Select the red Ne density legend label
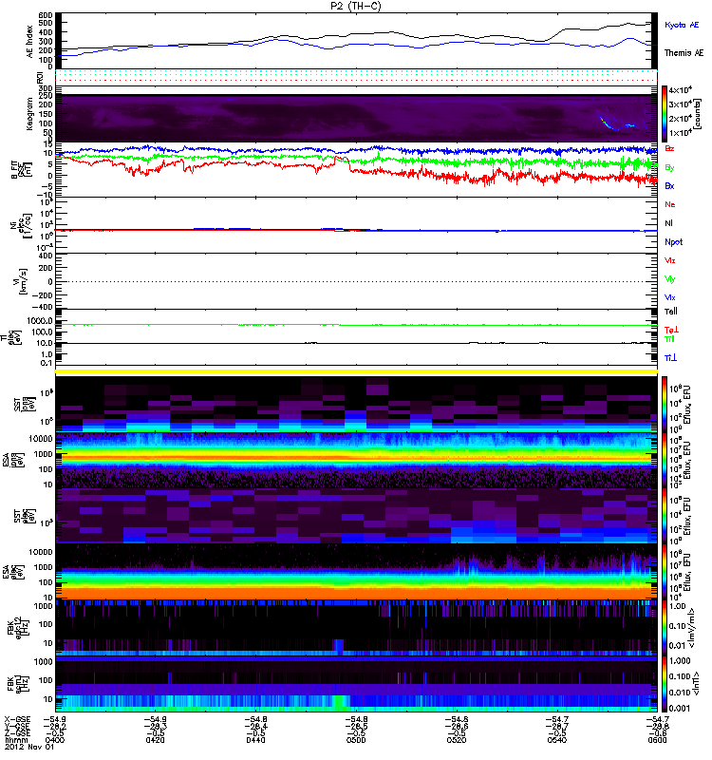The width and height of the screenshot is (712, 760). point(670,204)
